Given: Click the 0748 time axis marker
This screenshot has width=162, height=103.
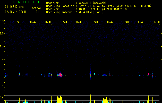Looking at the screenshot, I should (x=126, y=22).
